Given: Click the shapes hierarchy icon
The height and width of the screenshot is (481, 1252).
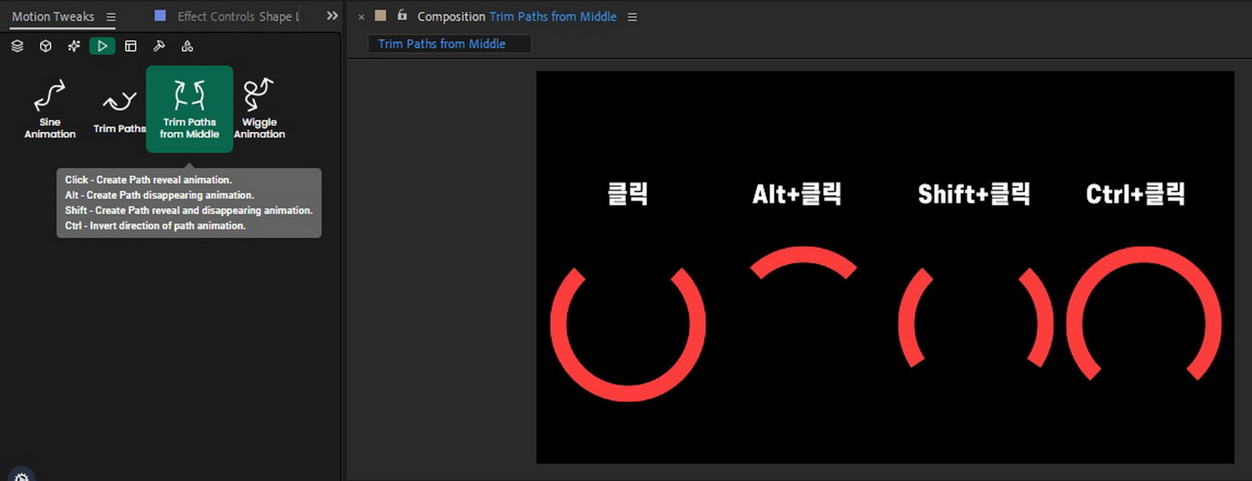Looking at the screenshot, I should [x=187, y=46].
